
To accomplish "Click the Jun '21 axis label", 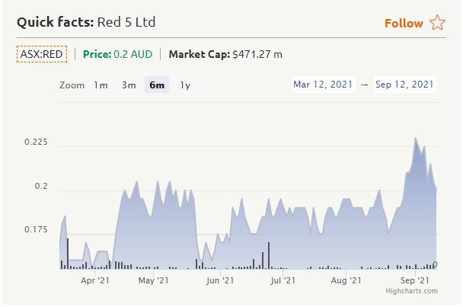I will [220, 280].
